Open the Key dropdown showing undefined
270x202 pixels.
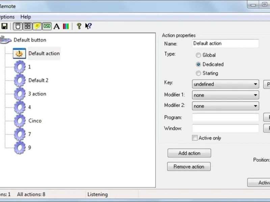pos(225,84)
